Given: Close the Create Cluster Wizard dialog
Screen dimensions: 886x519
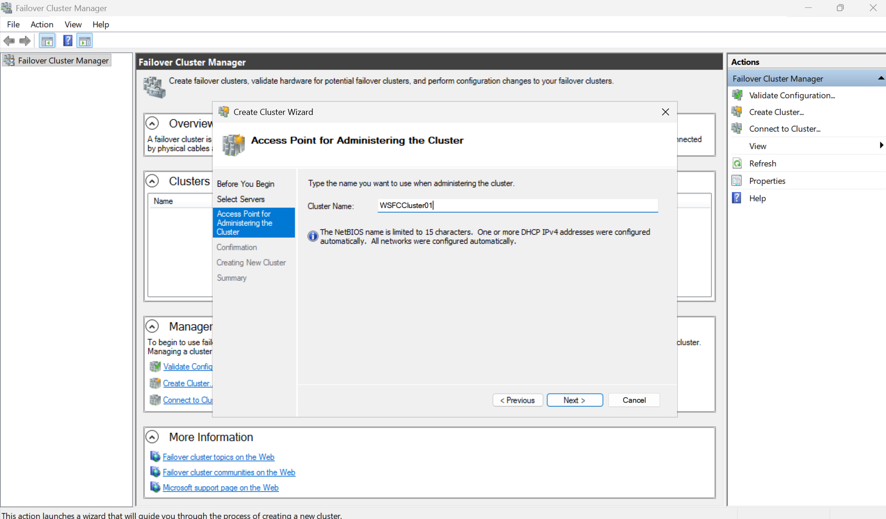Looking at the screenshot, I should [665, 112].
